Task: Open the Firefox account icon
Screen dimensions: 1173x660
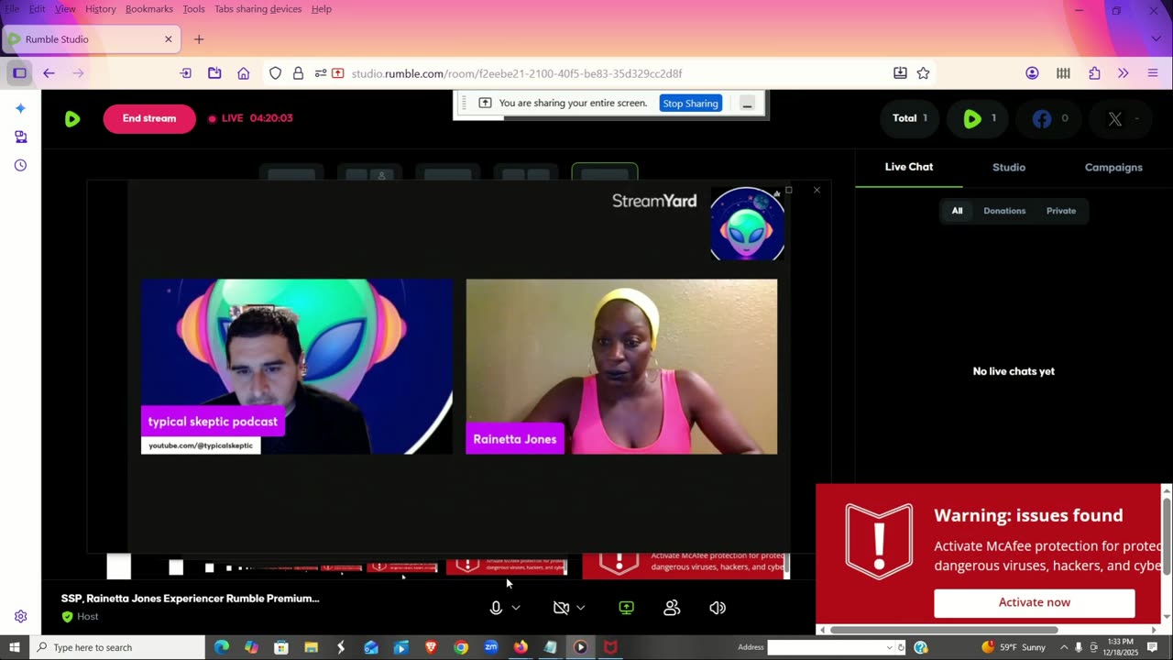Action: coord(1032,73)
